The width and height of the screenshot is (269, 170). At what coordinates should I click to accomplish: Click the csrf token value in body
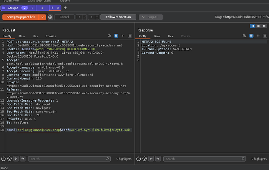pos(100,130)
